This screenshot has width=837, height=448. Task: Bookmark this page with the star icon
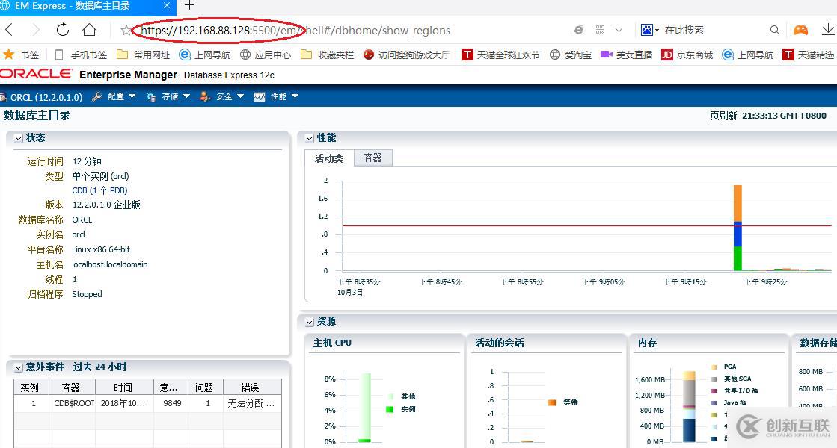(x=126, y=31)
